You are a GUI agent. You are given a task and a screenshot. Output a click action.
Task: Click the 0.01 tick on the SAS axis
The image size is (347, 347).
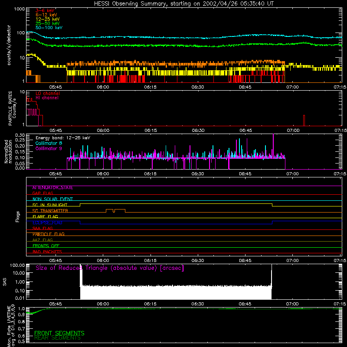pyautogui.click(x=20, y=298)
